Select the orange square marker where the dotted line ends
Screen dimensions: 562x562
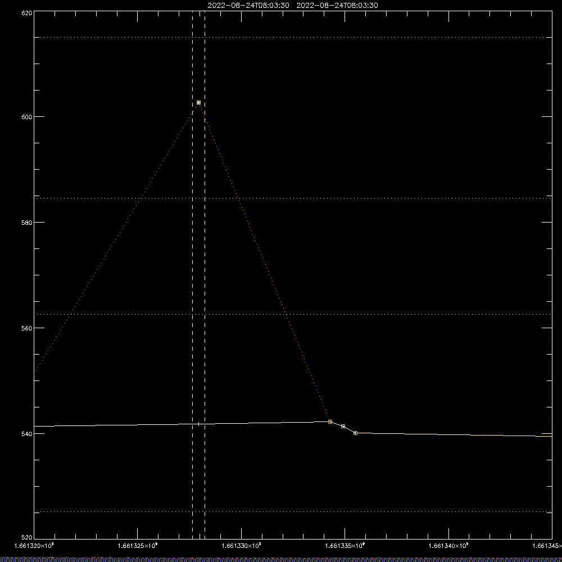(x=330, y=422)
